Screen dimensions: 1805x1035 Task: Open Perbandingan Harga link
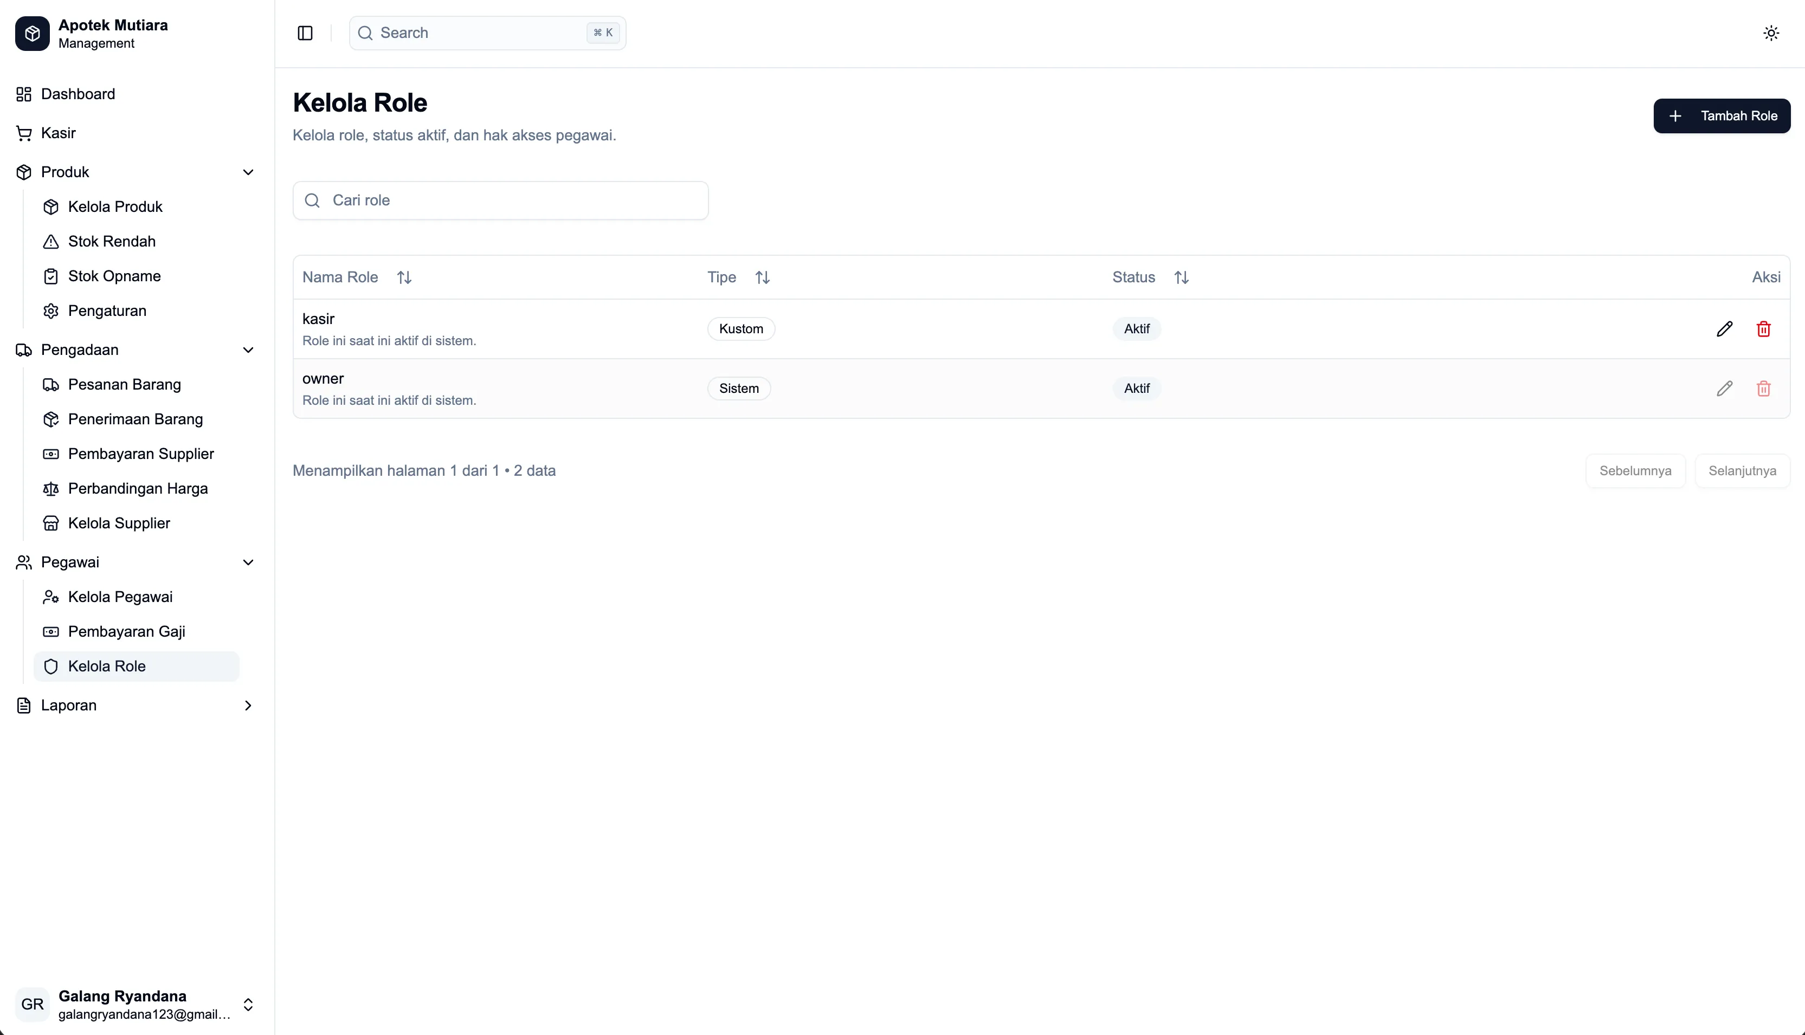pos(137,489)
